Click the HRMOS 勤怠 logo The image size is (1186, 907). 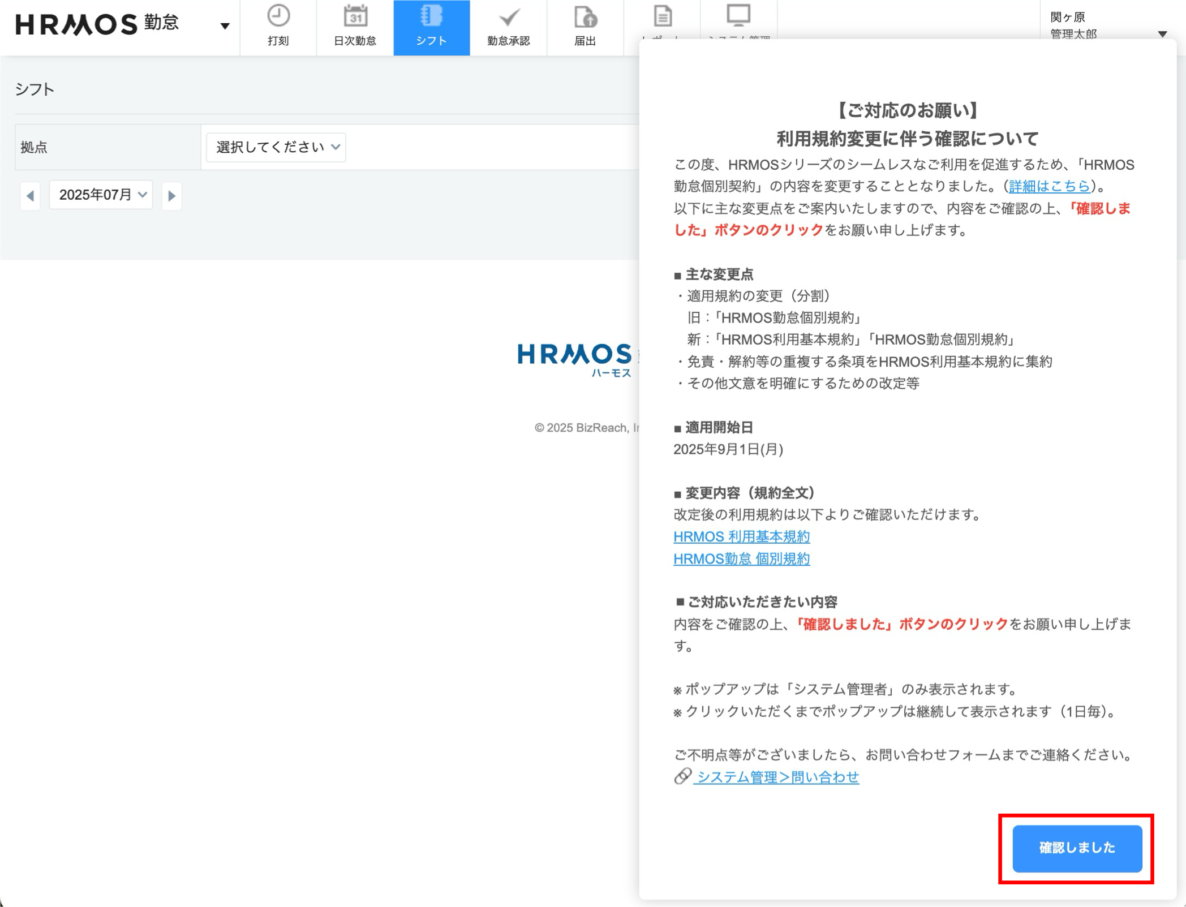(97, 24)
